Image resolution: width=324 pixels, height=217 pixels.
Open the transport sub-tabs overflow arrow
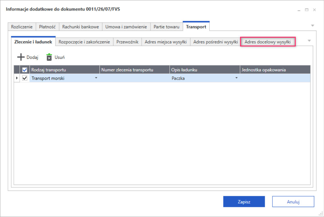click(x=309, y=41)
